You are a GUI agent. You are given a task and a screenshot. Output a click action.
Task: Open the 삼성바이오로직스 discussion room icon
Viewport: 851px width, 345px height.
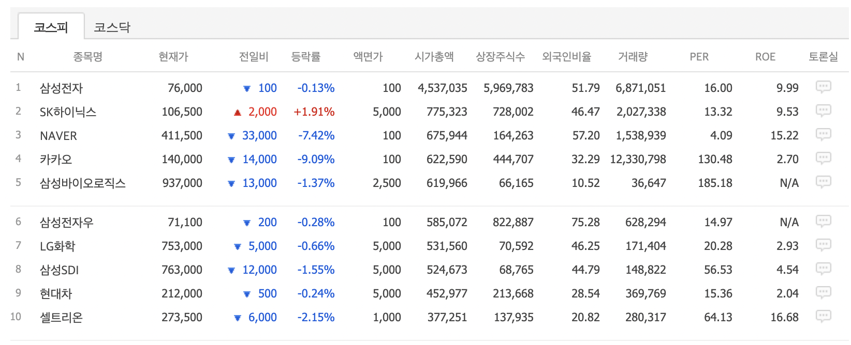pyautogui.click(x=823, y=182)
